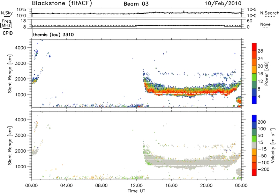Pick the light green 12–16 dB colorbar segment
The image size is (279, 193).
(x=254, y=77)
